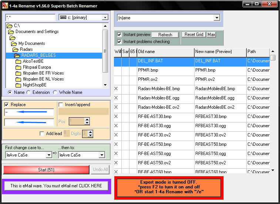
Task: Click the Reset Grid button
Action: 194,34
